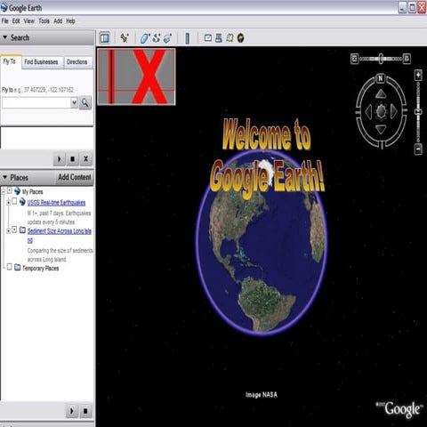This screenshot has width=427, height=427.
Task: Click the search magnifying glass button
Action: pyautogui.click(x=85, y=102)
